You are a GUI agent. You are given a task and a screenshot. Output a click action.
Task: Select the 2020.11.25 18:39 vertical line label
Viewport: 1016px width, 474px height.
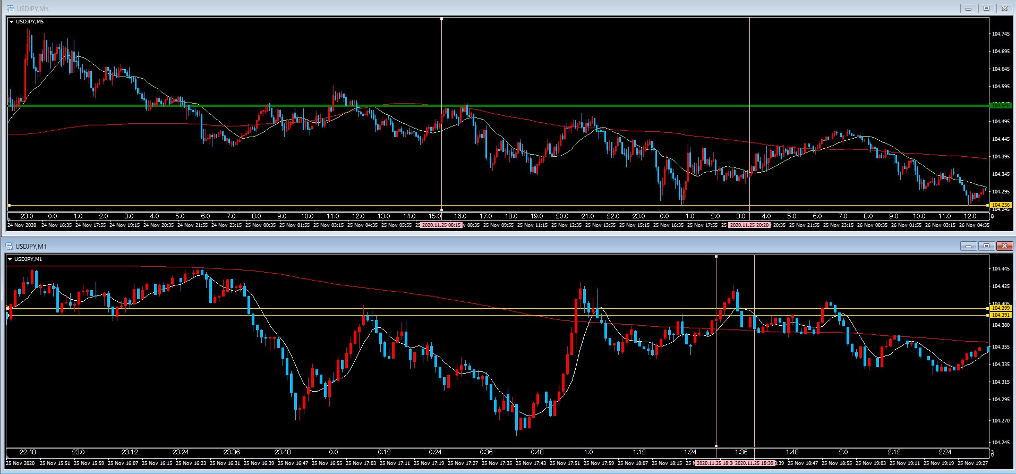pos(754,463)
